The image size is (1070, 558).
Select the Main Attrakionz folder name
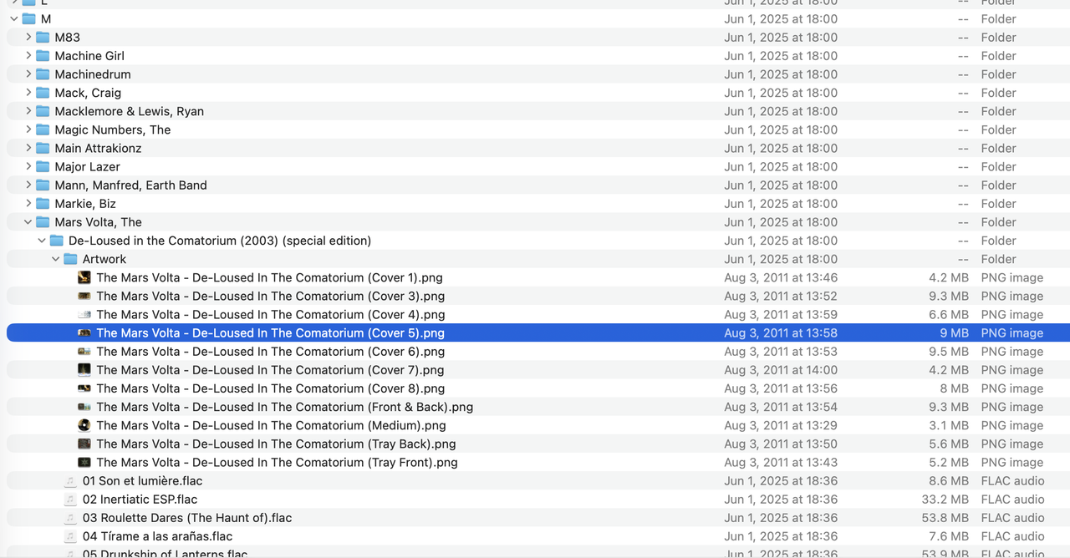click(x=98, y=148)
